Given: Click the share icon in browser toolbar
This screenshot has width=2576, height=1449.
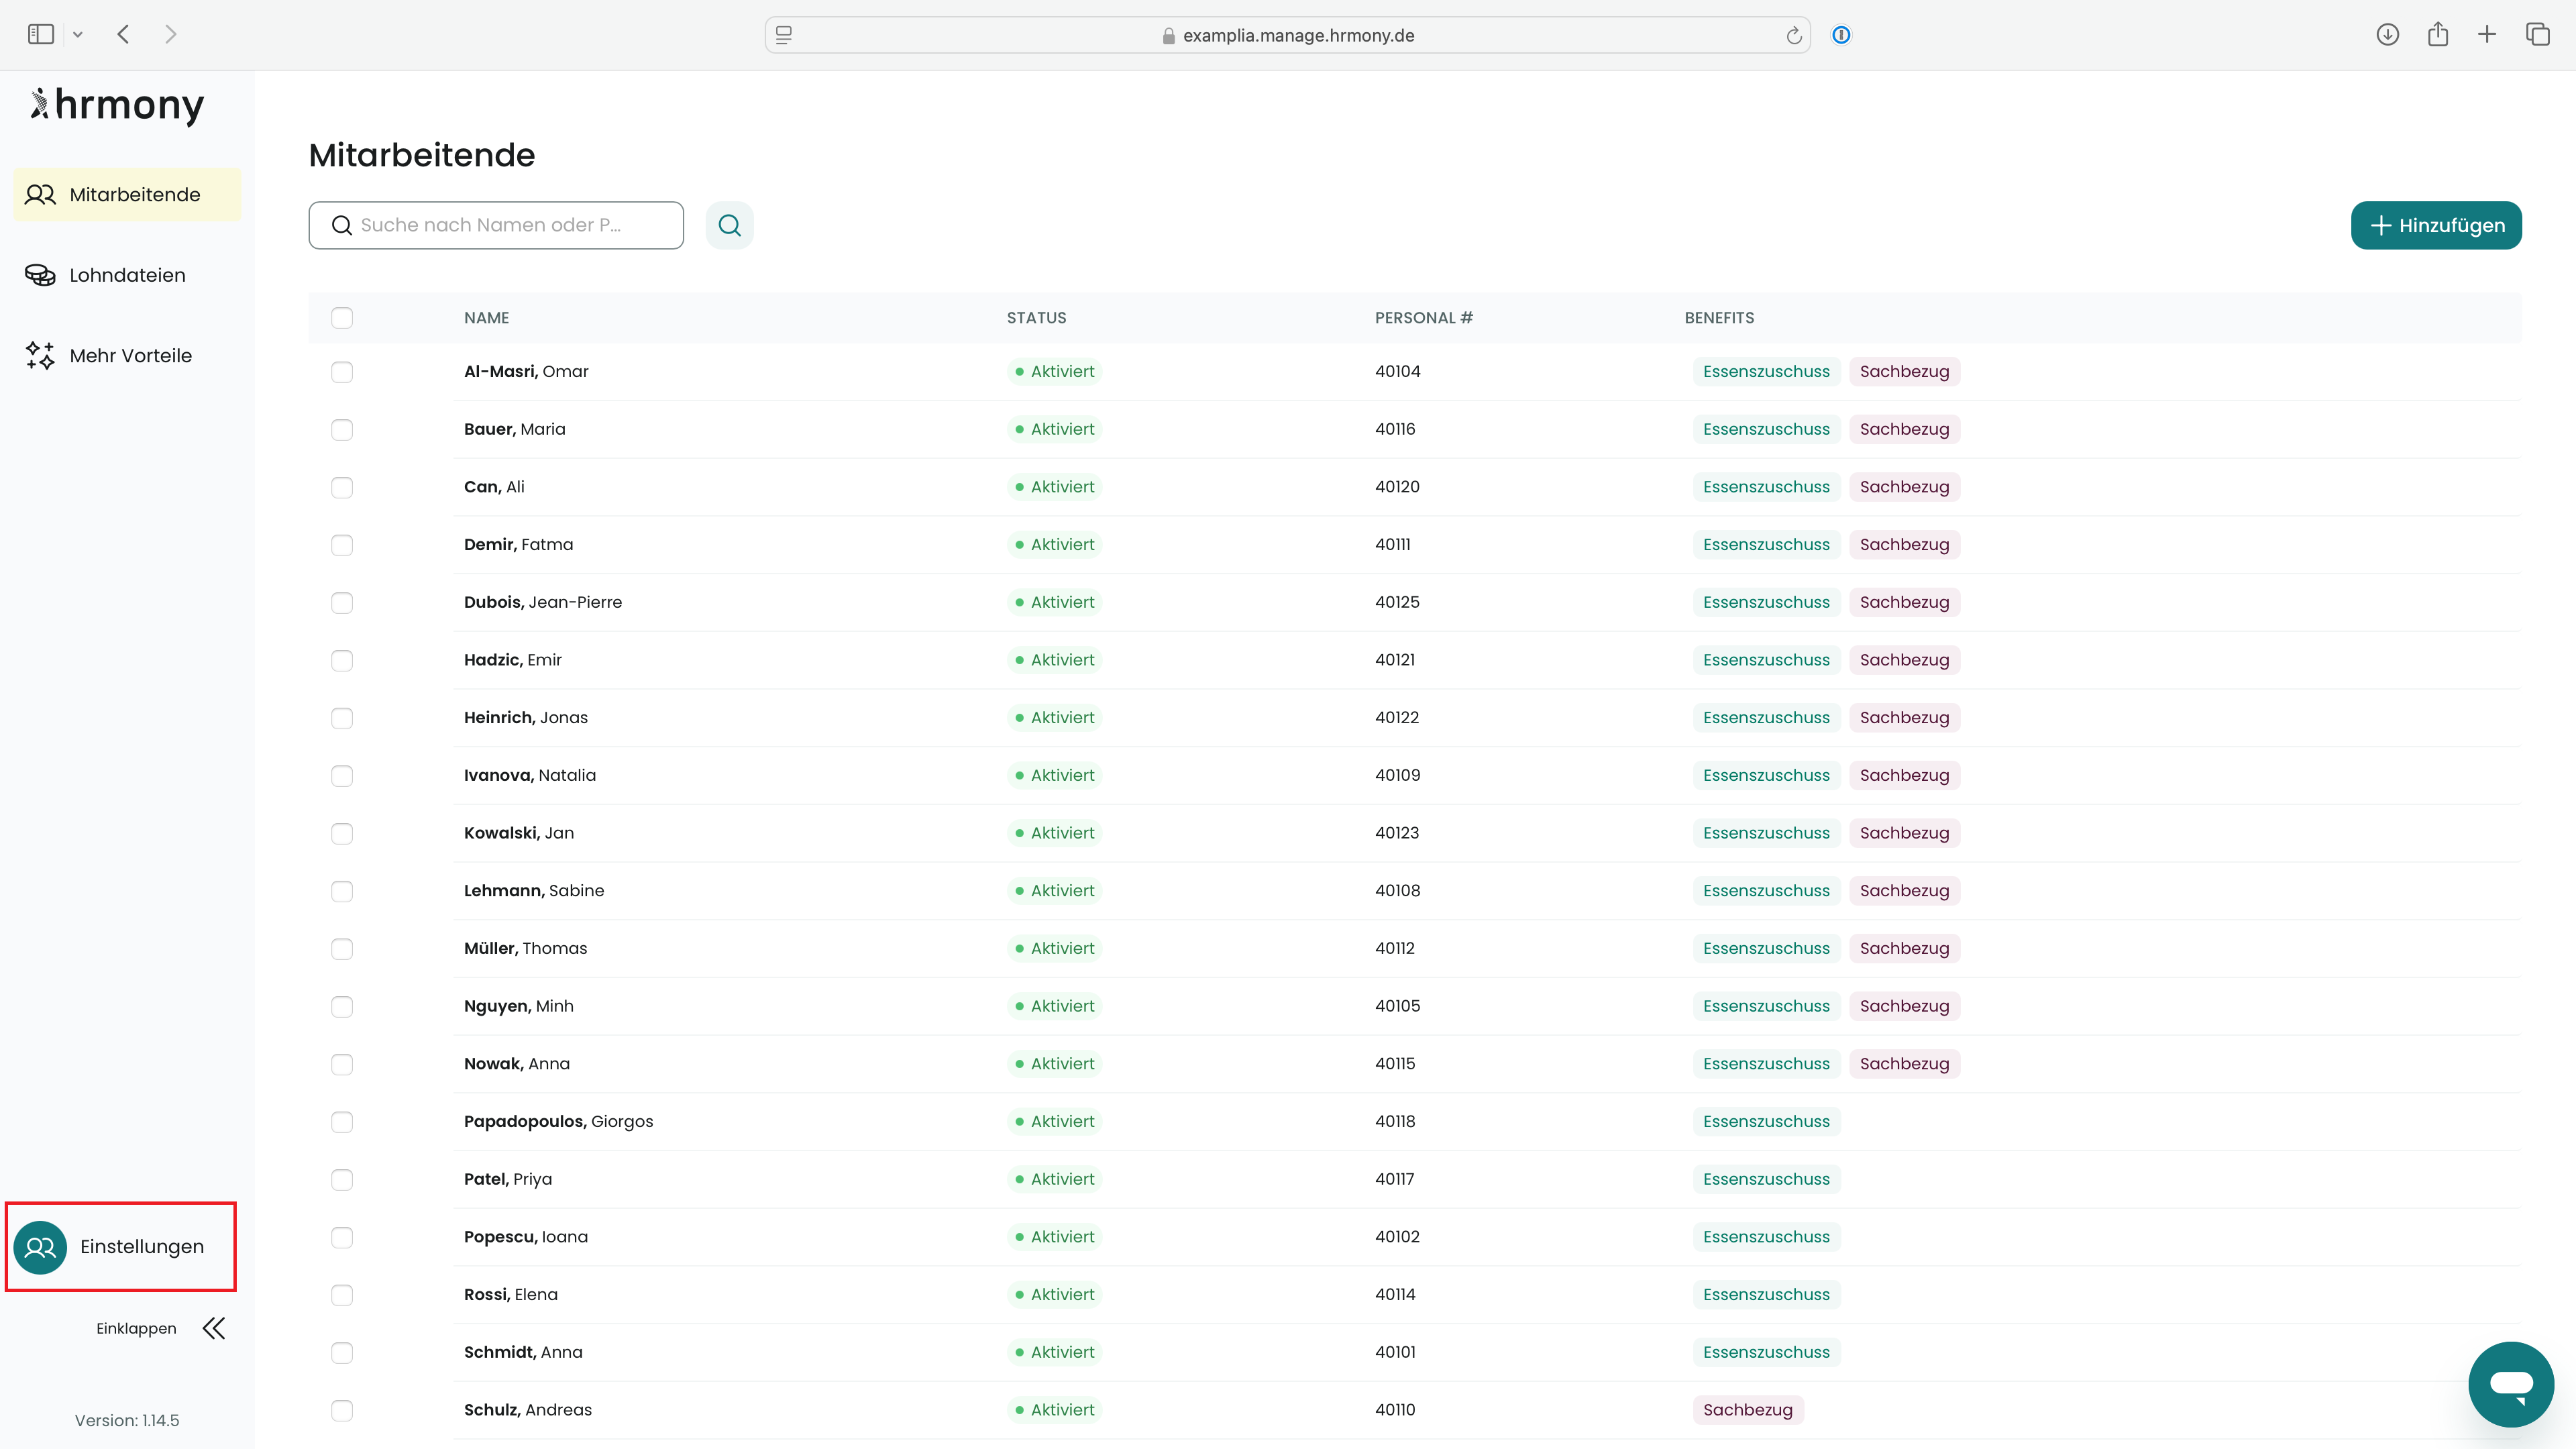Looking at the screenshot, I should point(2437,35).
